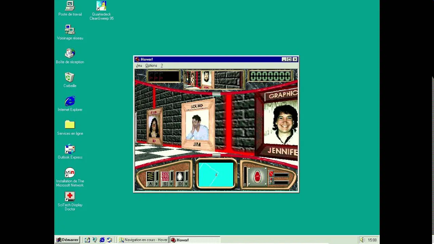This screenshot has width=434, height=244.
Task: Click plus button next to A
Action: click(x=157, y=184)
